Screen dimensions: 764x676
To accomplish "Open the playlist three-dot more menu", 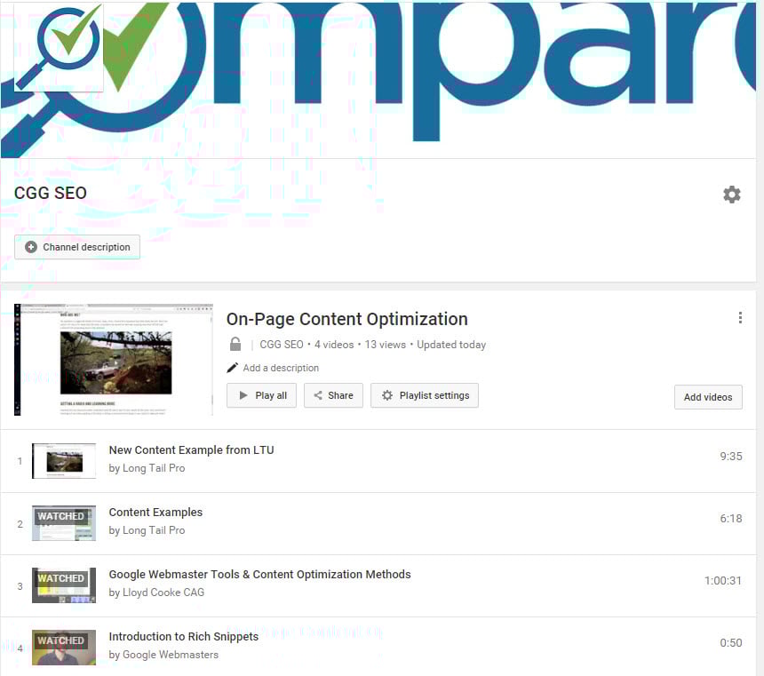I will point(740,318).
